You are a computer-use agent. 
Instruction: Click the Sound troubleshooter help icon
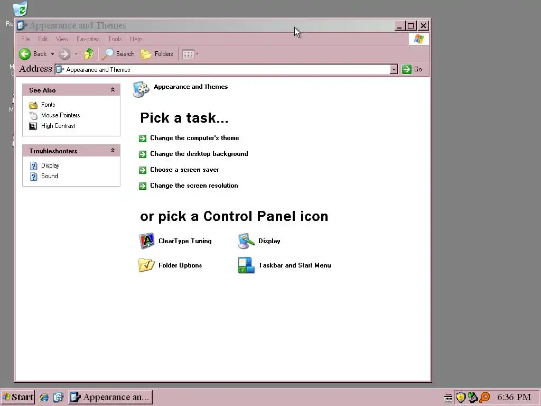tap(33, 177)
